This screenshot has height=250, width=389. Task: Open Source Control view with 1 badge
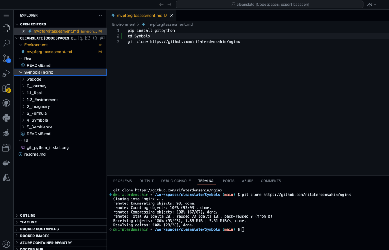[6, 58]
